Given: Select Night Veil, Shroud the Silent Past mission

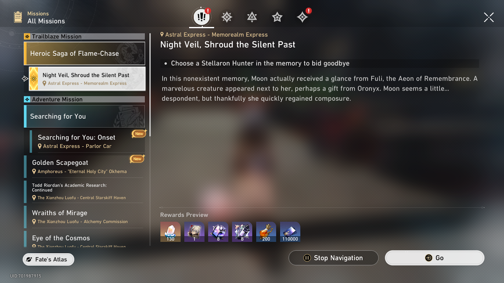Looking at the screenshot, I should [x=87, y=79].
